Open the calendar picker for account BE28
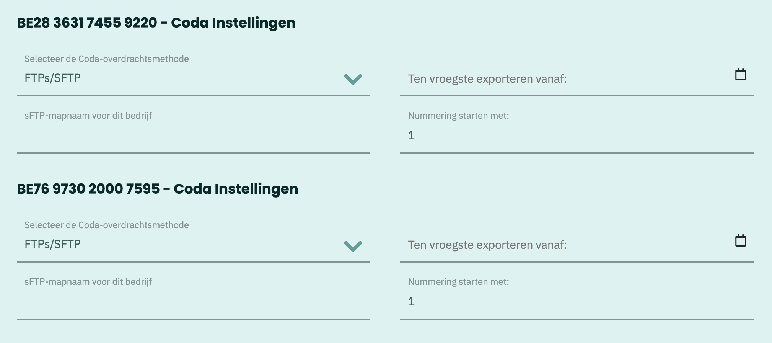 [741, 74]
